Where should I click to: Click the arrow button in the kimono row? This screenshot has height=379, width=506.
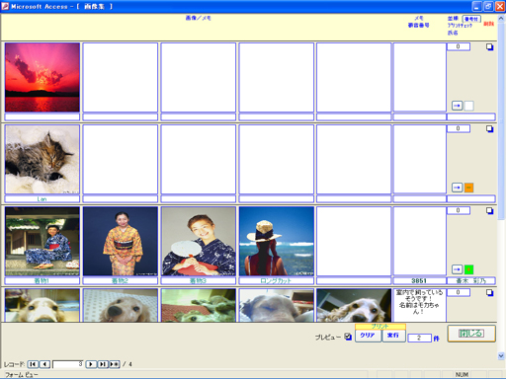(x=457, y=269)
